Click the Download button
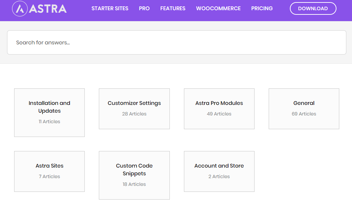Image resolution: width=352 pixels, height=207 pixels. click(313, 8)
